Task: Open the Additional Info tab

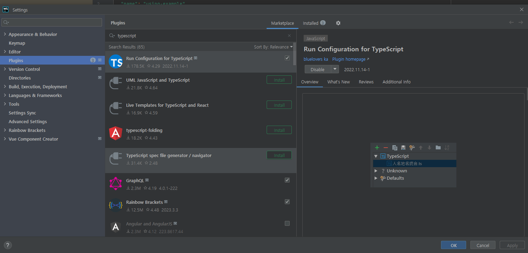Action: click(397, 82)
